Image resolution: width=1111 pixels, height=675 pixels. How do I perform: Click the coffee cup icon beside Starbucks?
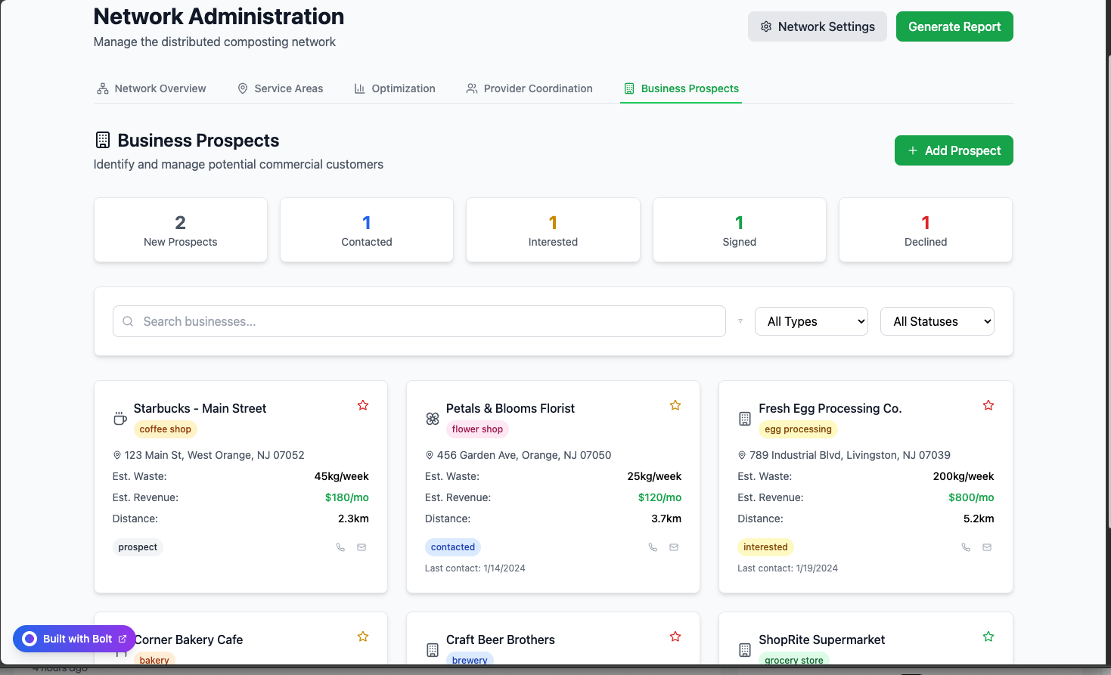(119, 419)
